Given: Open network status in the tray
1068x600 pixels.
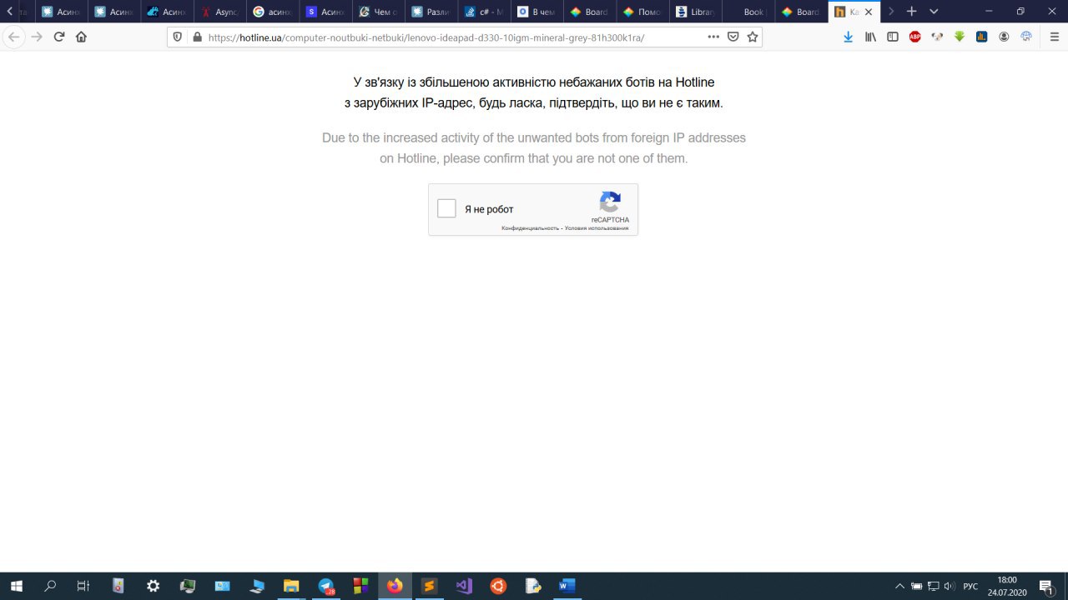Looking at the screenshot, I should tap(933, 586).
